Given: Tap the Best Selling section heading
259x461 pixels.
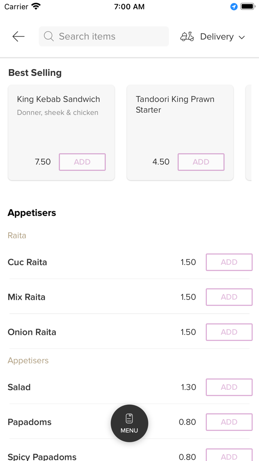Looking at the screenshot, I should coord(35,73).
